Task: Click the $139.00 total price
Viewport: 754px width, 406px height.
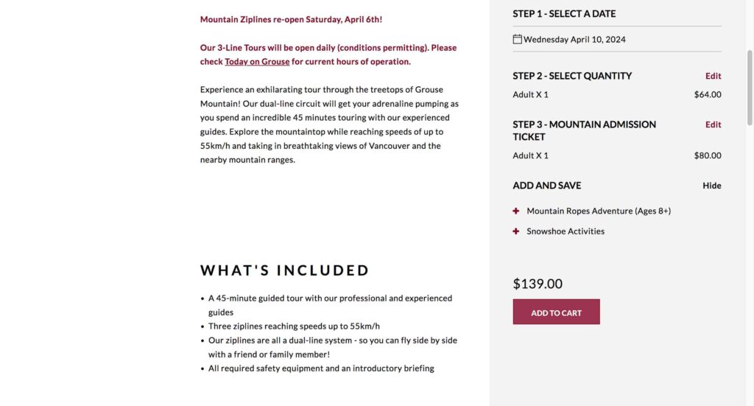Action: coord(538,284)
